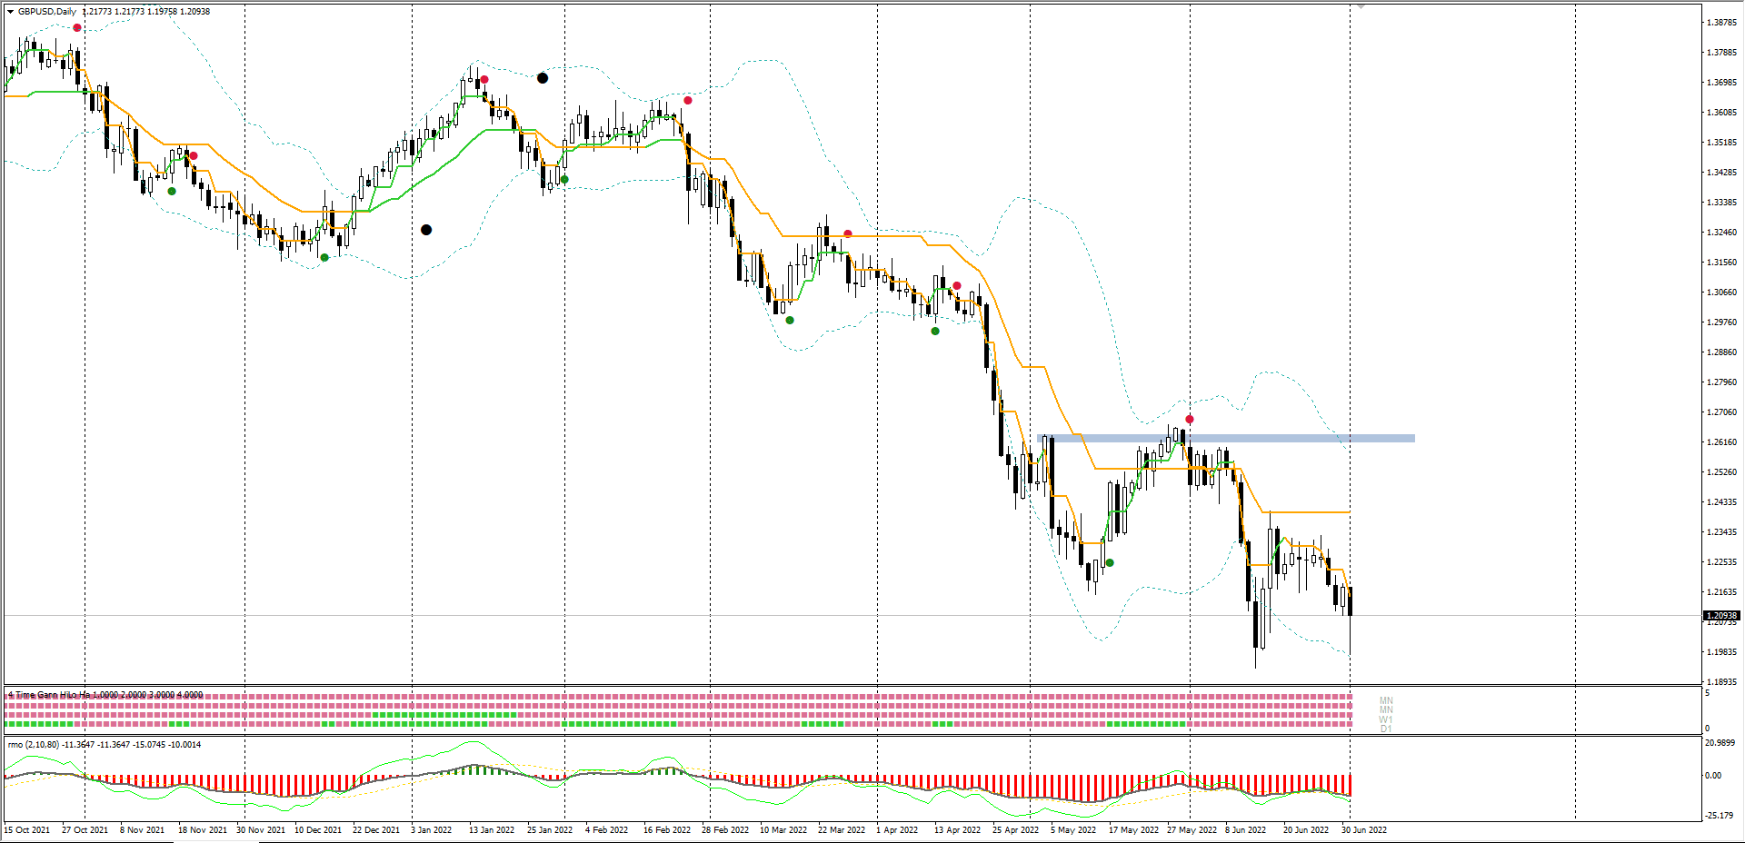The image size is (1745, 843).
Task: Select the 4 Time Gann HiLo Ha label
Action: point(49,695)
